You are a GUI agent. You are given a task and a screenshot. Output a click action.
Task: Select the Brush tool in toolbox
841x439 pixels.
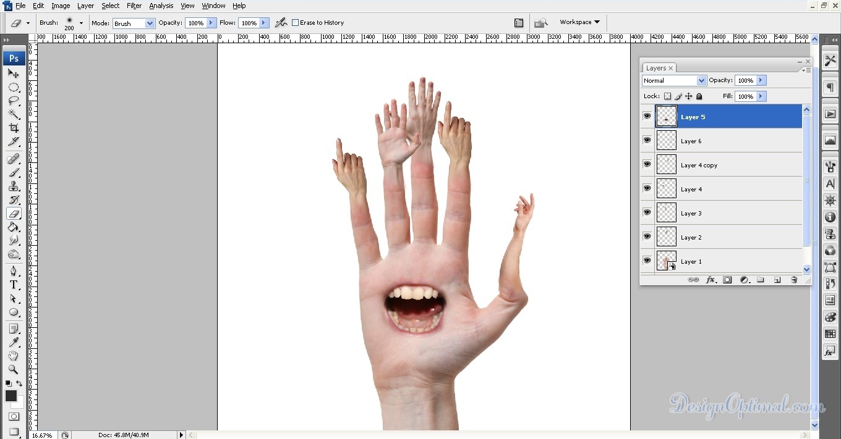pyautogui.click(x=14, y=173)
